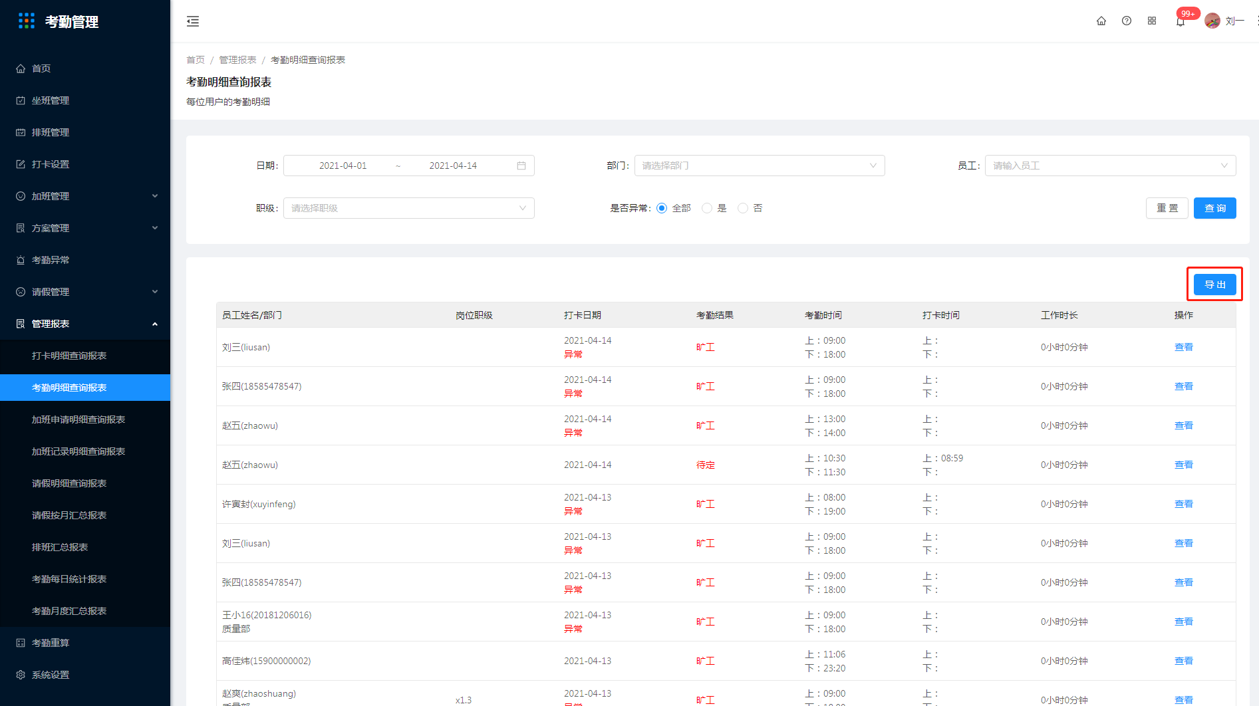Click 查看 for 王小16 row

pyautogui.click(x=1183, y=622)
